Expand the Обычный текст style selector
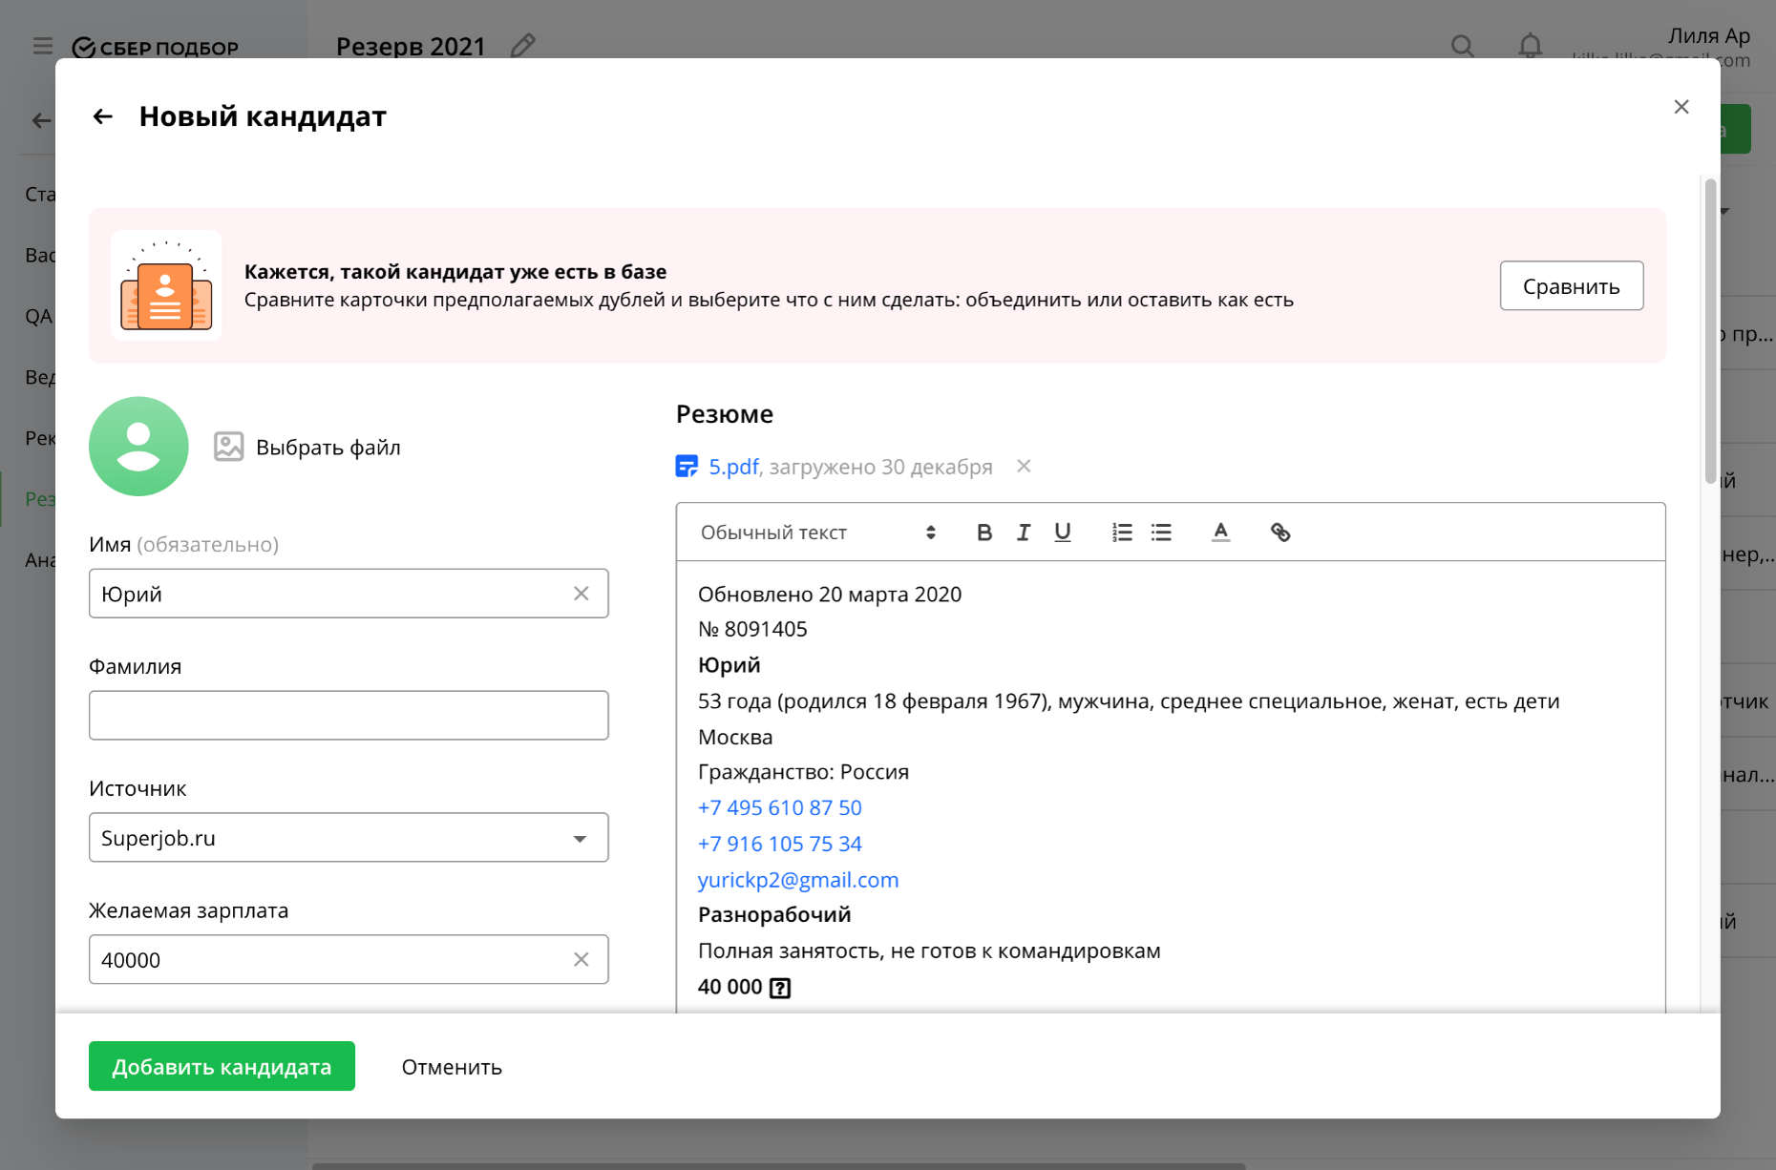The image size is (1776, 1170). point(817,533)
